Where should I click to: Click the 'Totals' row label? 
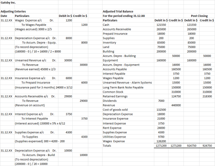[107, 146]
